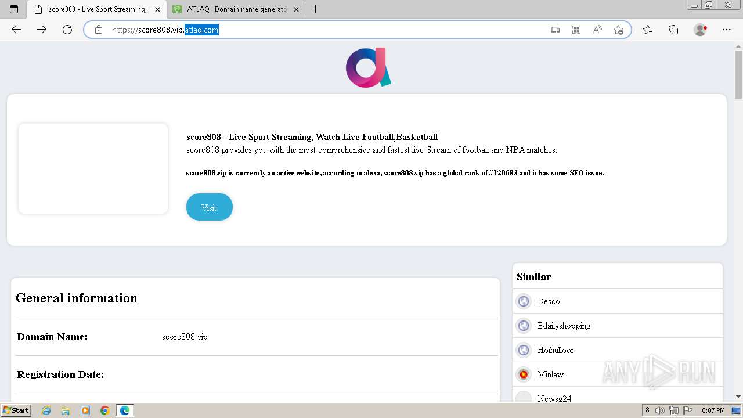This screenshot has width=743, height=418.
Task: Click the page title score808 - Live Sport Streaming
Action: (312, 137)
